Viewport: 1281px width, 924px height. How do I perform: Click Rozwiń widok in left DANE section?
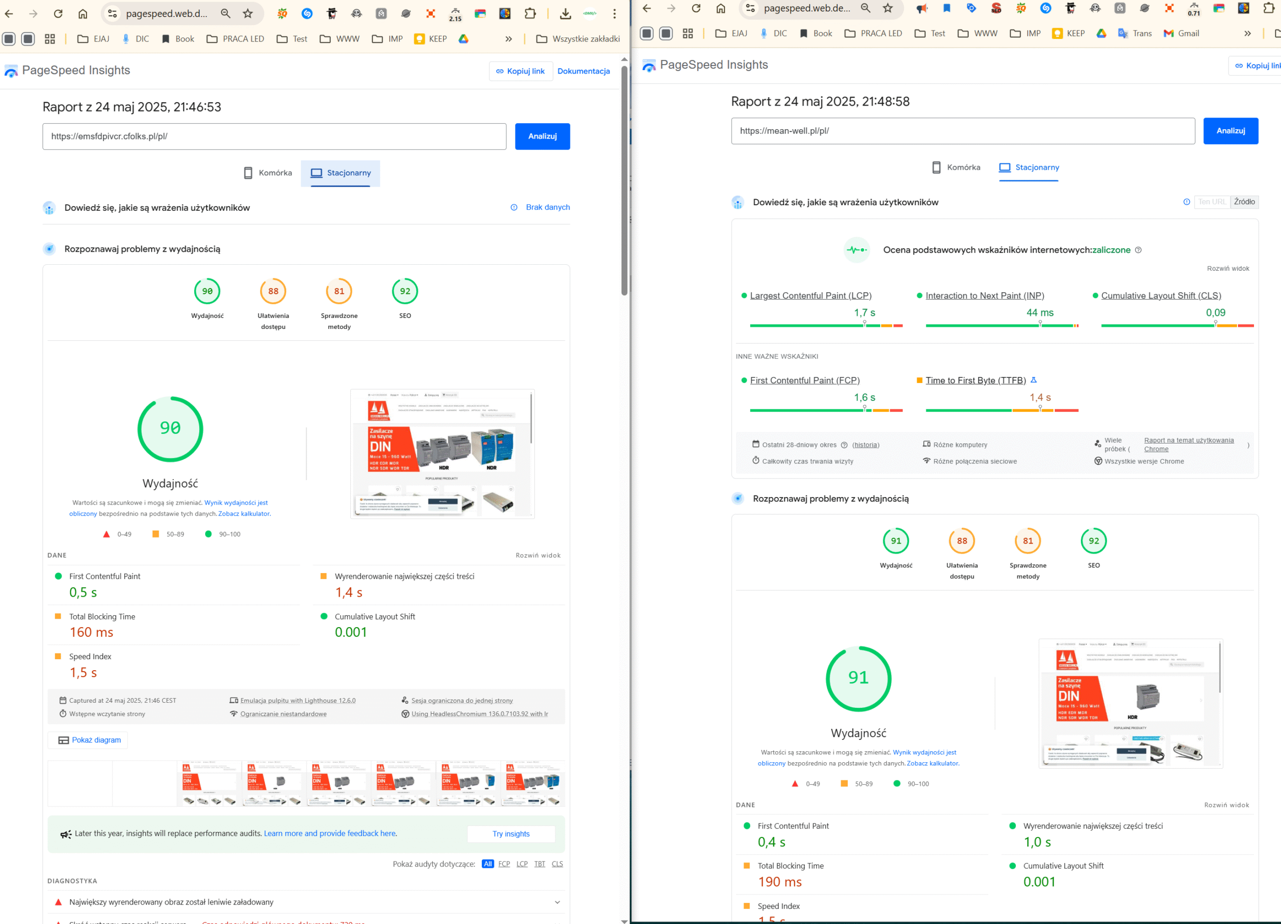(x=538, y=555)
